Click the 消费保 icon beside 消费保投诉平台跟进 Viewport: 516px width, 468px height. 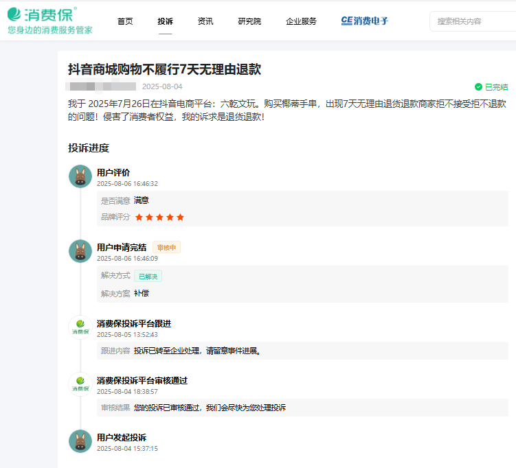pyautogui.click(x=80, y=327)
